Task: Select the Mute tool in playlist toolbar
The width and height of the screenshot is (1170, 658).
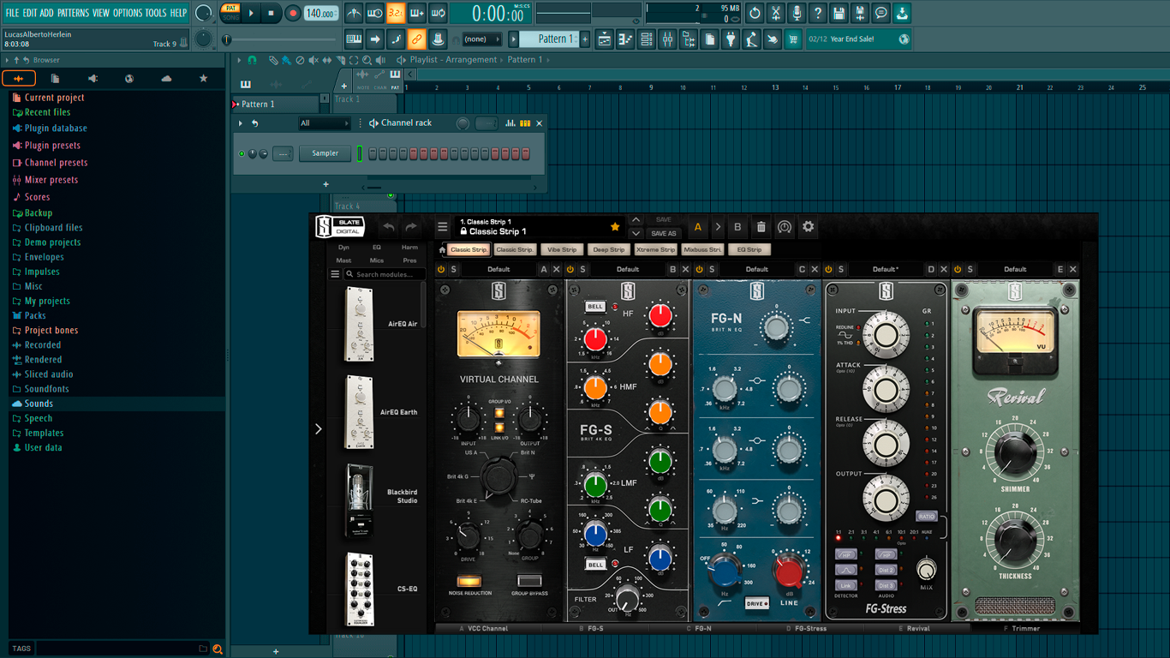Action: tap(313, 60)
